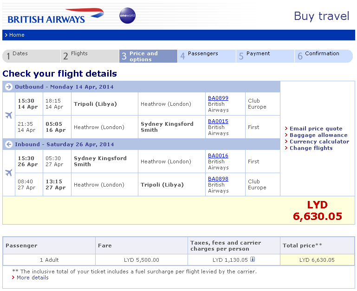The image size is (357, 291).
Task: Click the Inbound arrow icon
Action: pos(9,144)
